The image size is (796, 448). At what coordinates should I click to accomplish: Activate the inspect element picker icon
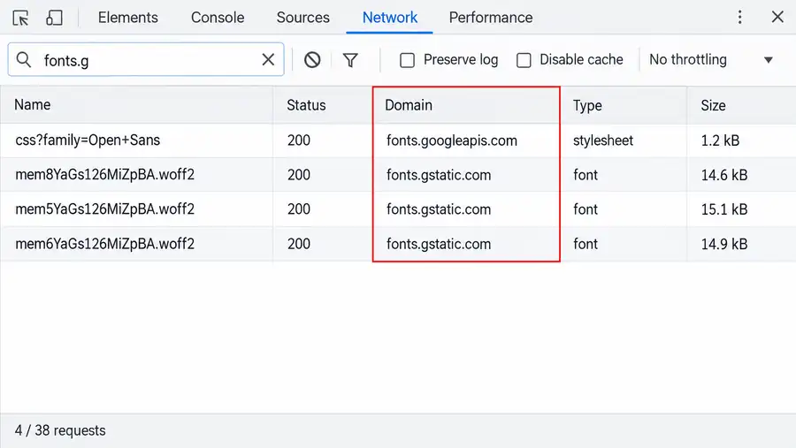21,18
